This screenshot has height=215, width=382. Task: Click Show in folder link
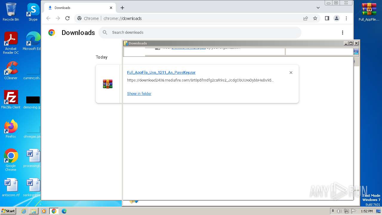[139, 93]
